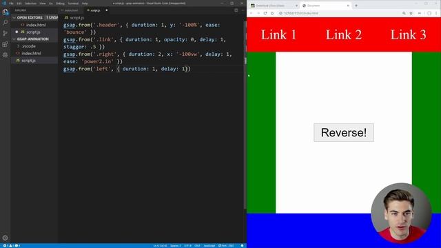This screenshot has width=441, height=248.
Task: Switch to the Greensock Chrome tab
Action: 273,6
